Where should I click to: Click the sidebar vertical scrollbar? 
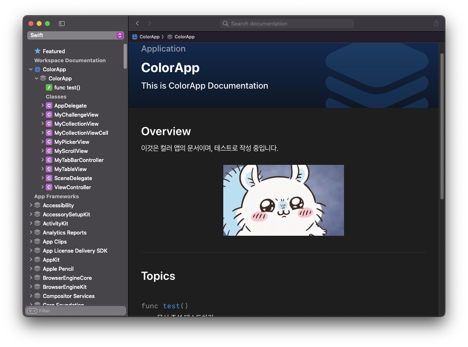click(125, 57)
